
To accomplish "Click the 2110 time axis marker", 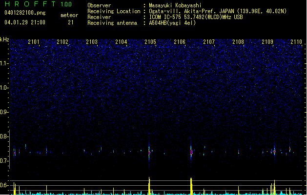I will pyautogui.click(x=296, y=42).
